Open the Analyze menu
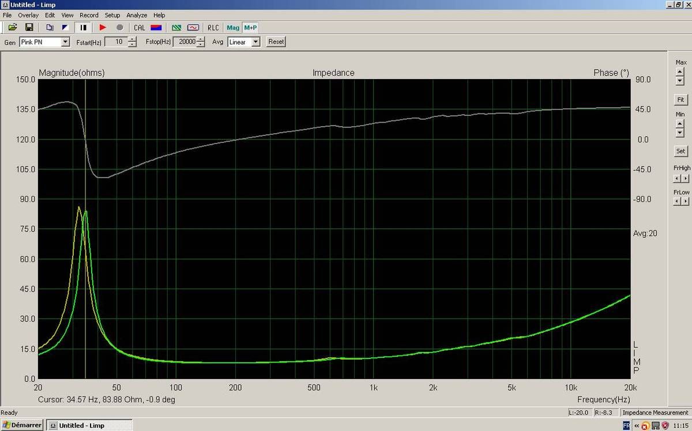The image size is (692, 431). click(x=137, y=15)
